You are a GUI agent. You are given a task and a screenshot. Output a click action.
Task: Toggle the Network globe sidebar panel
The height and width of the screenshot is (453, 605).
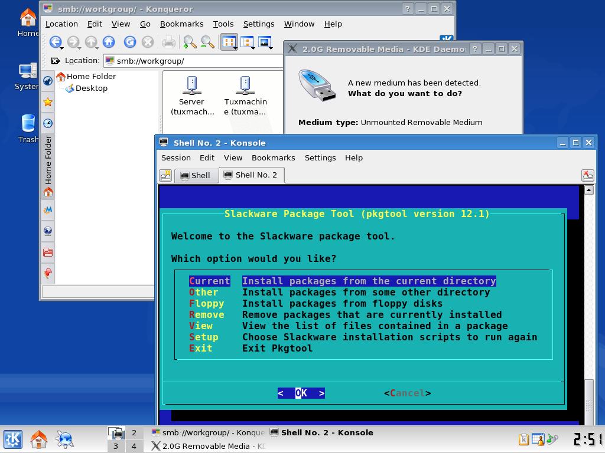(x=48, y=231)
